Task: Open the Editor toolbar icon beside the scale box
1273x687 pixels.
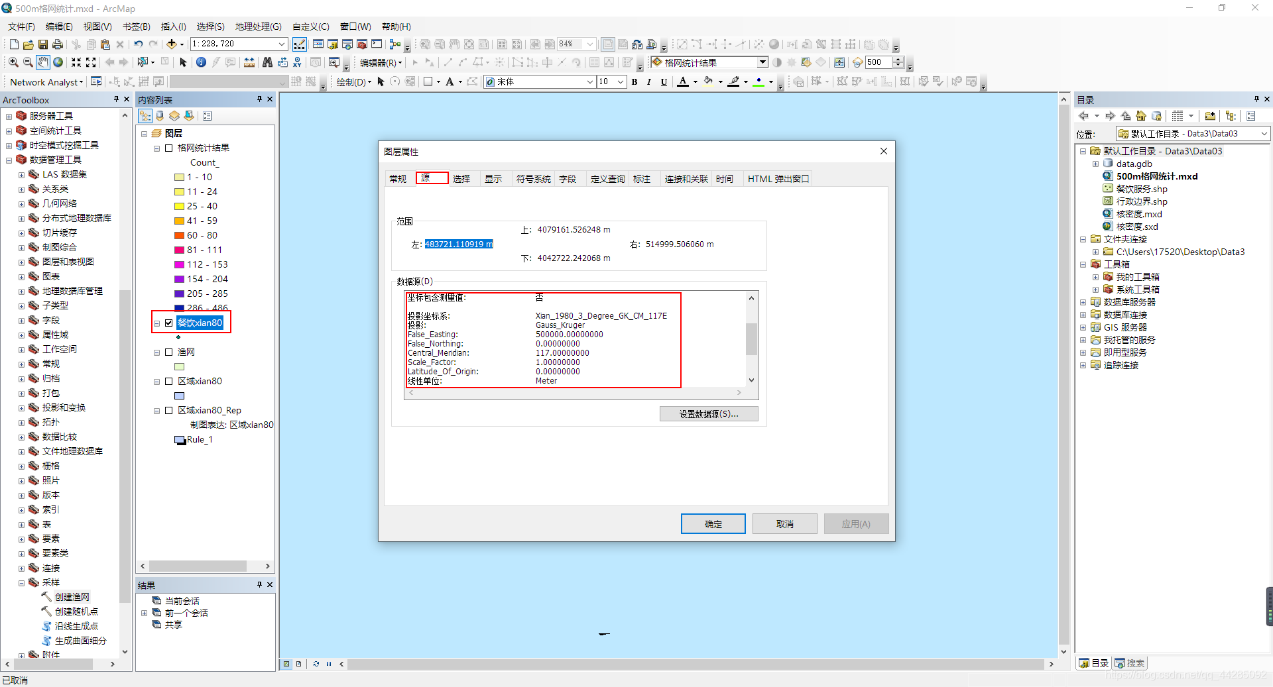Action: click(x=300, y=44)
